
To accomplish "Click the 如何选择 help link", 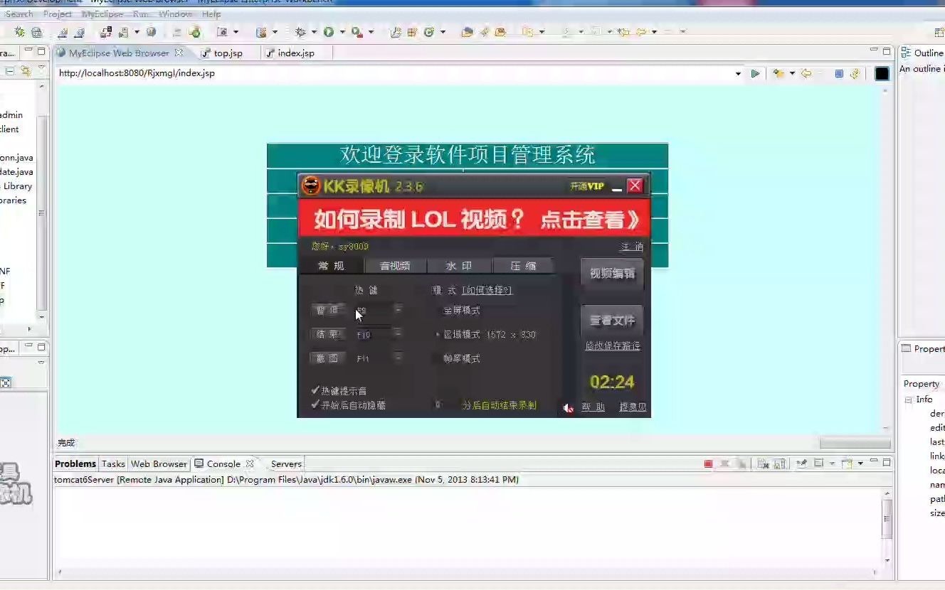I will pyautogui.click(x=487, y=290).
